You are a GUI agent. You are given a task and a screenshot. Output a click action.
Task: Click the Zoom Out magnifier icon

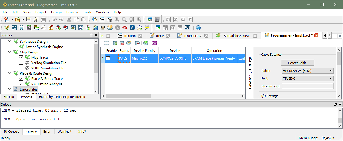pos(124,19)
